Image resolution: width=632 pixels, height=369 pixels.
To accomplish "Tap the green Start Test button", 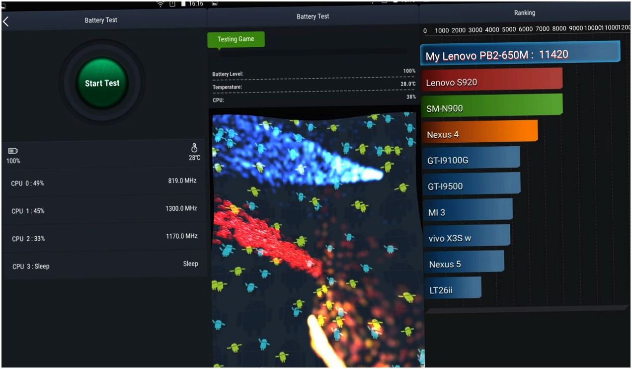I will click(102, 83).
